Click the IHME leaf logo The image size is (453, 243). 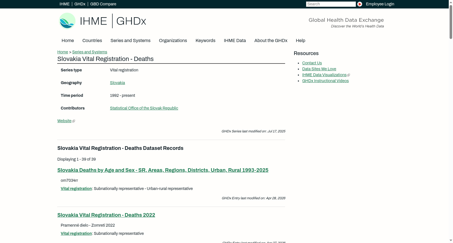coord(67,21)
